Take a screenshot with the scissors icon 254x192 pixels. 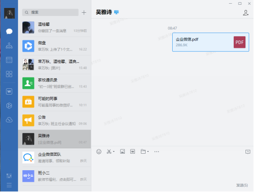109,152
